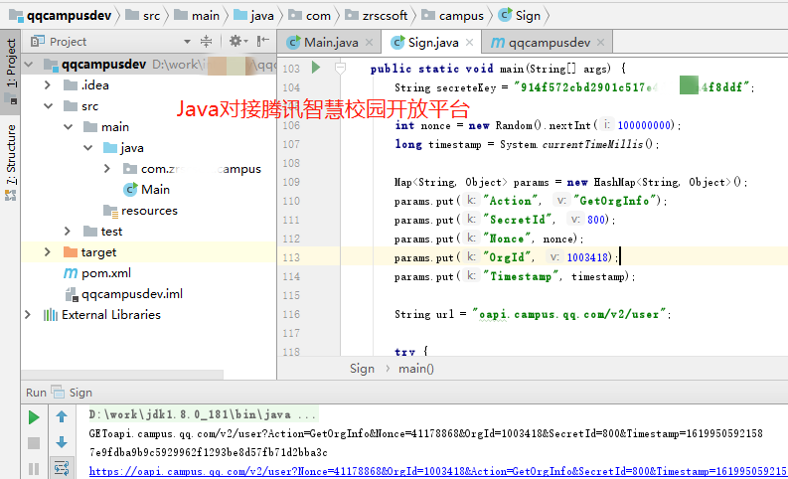Collapse the java source folder

(88, 148)
